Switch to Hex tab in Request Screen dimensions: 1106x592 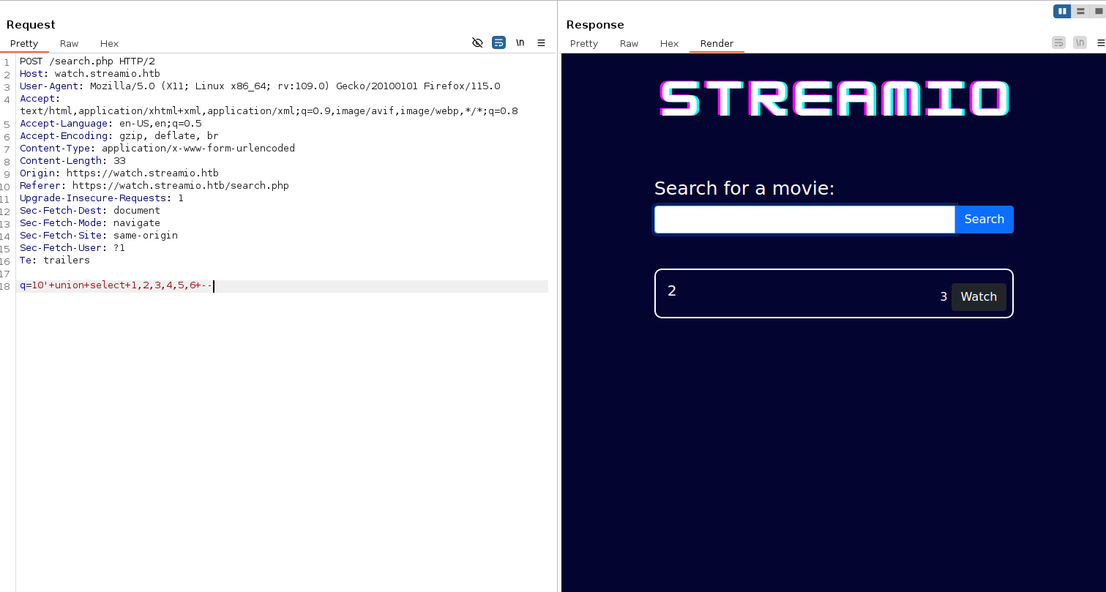[109, 44]
